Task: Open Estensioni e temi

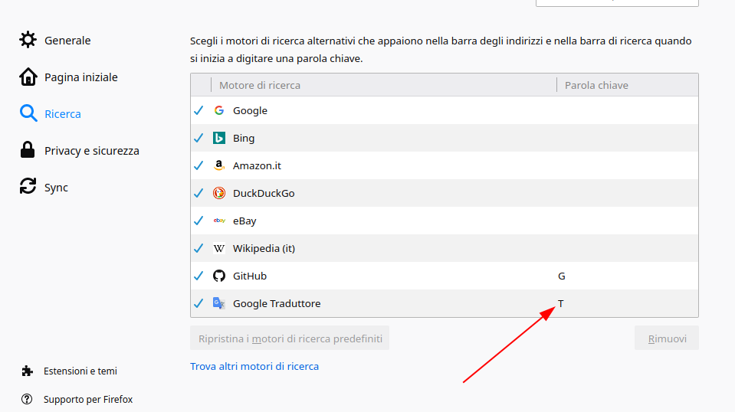Action: (x=80, y=371)
